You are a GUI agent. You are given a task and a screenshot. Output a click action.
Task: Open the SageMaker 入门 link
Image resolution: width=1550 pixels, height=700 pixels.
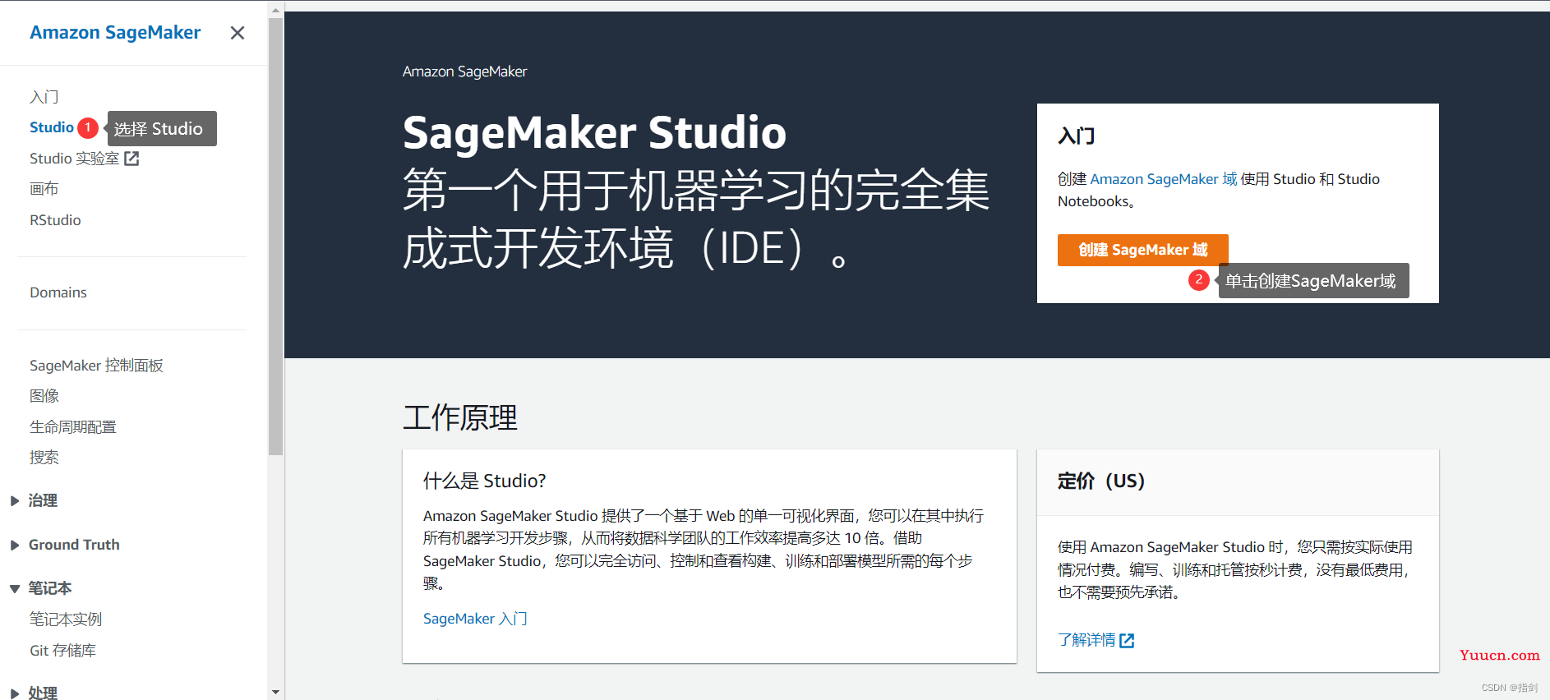pyautogui.click(x=475, y=619)
